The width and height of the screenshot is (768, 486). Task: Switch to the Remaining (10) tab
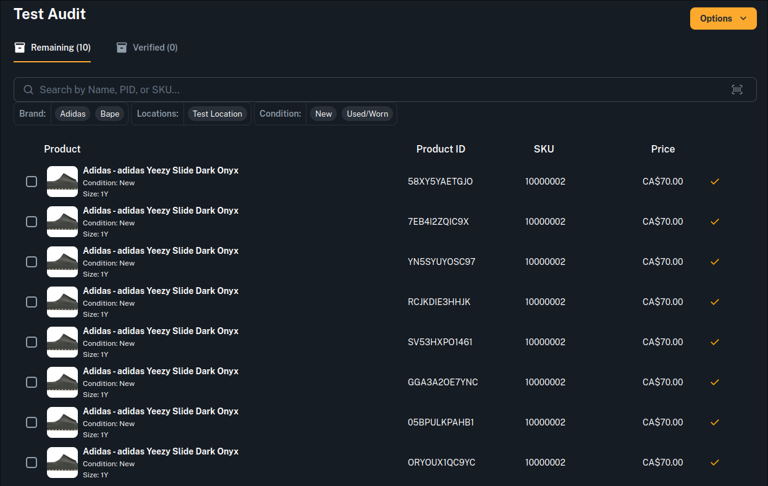pyautogui.click(x=53, y=48)
